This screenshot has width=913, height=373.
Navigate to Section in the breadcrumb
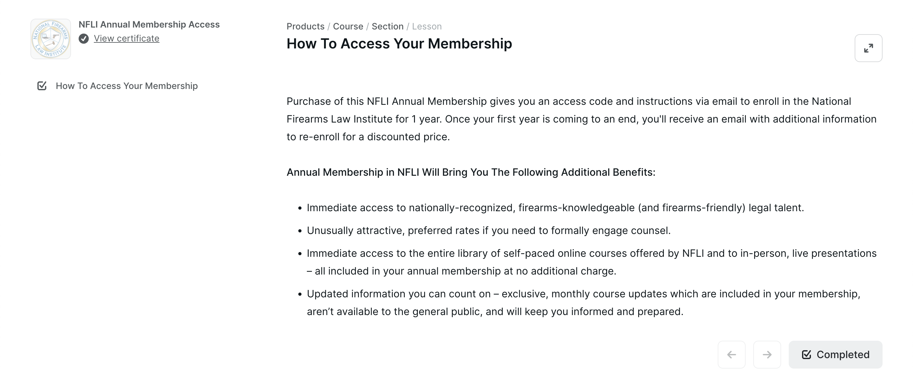tap(387, 27)
